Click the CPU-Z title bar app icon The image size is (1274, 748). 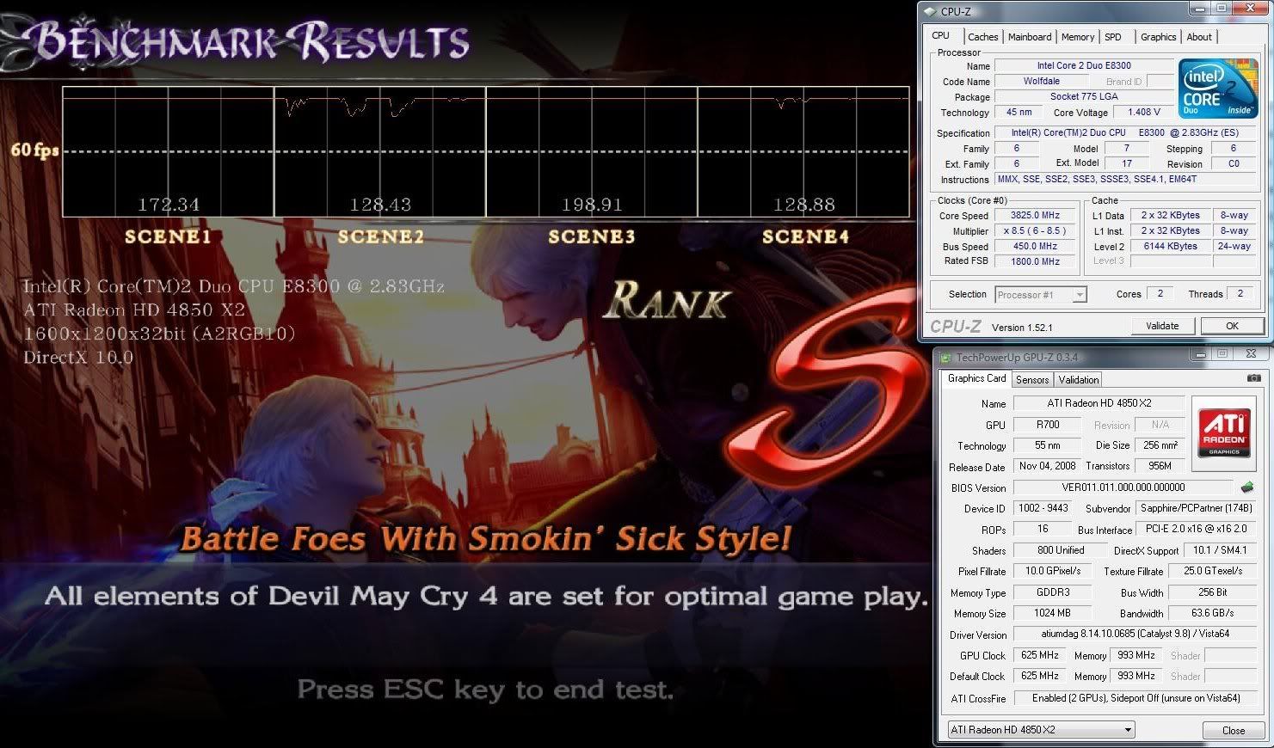pyautogui.click(x=929, y=11)
